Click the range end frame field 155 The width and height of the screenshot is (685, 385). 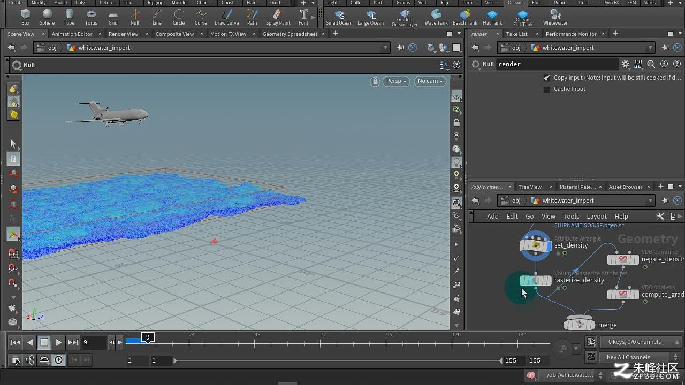click(511, 360)
